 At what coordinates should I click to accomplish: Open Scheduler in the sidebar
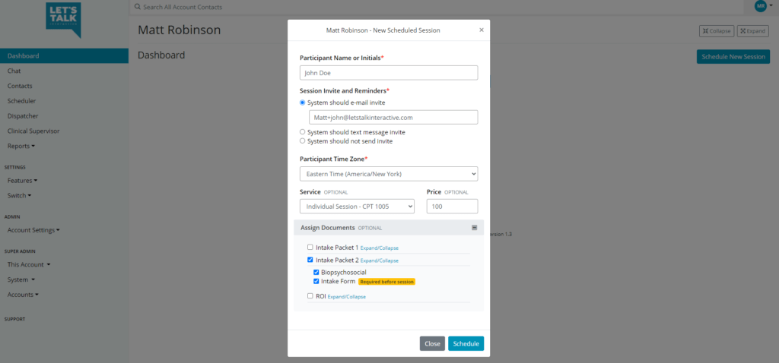point(21,101)
